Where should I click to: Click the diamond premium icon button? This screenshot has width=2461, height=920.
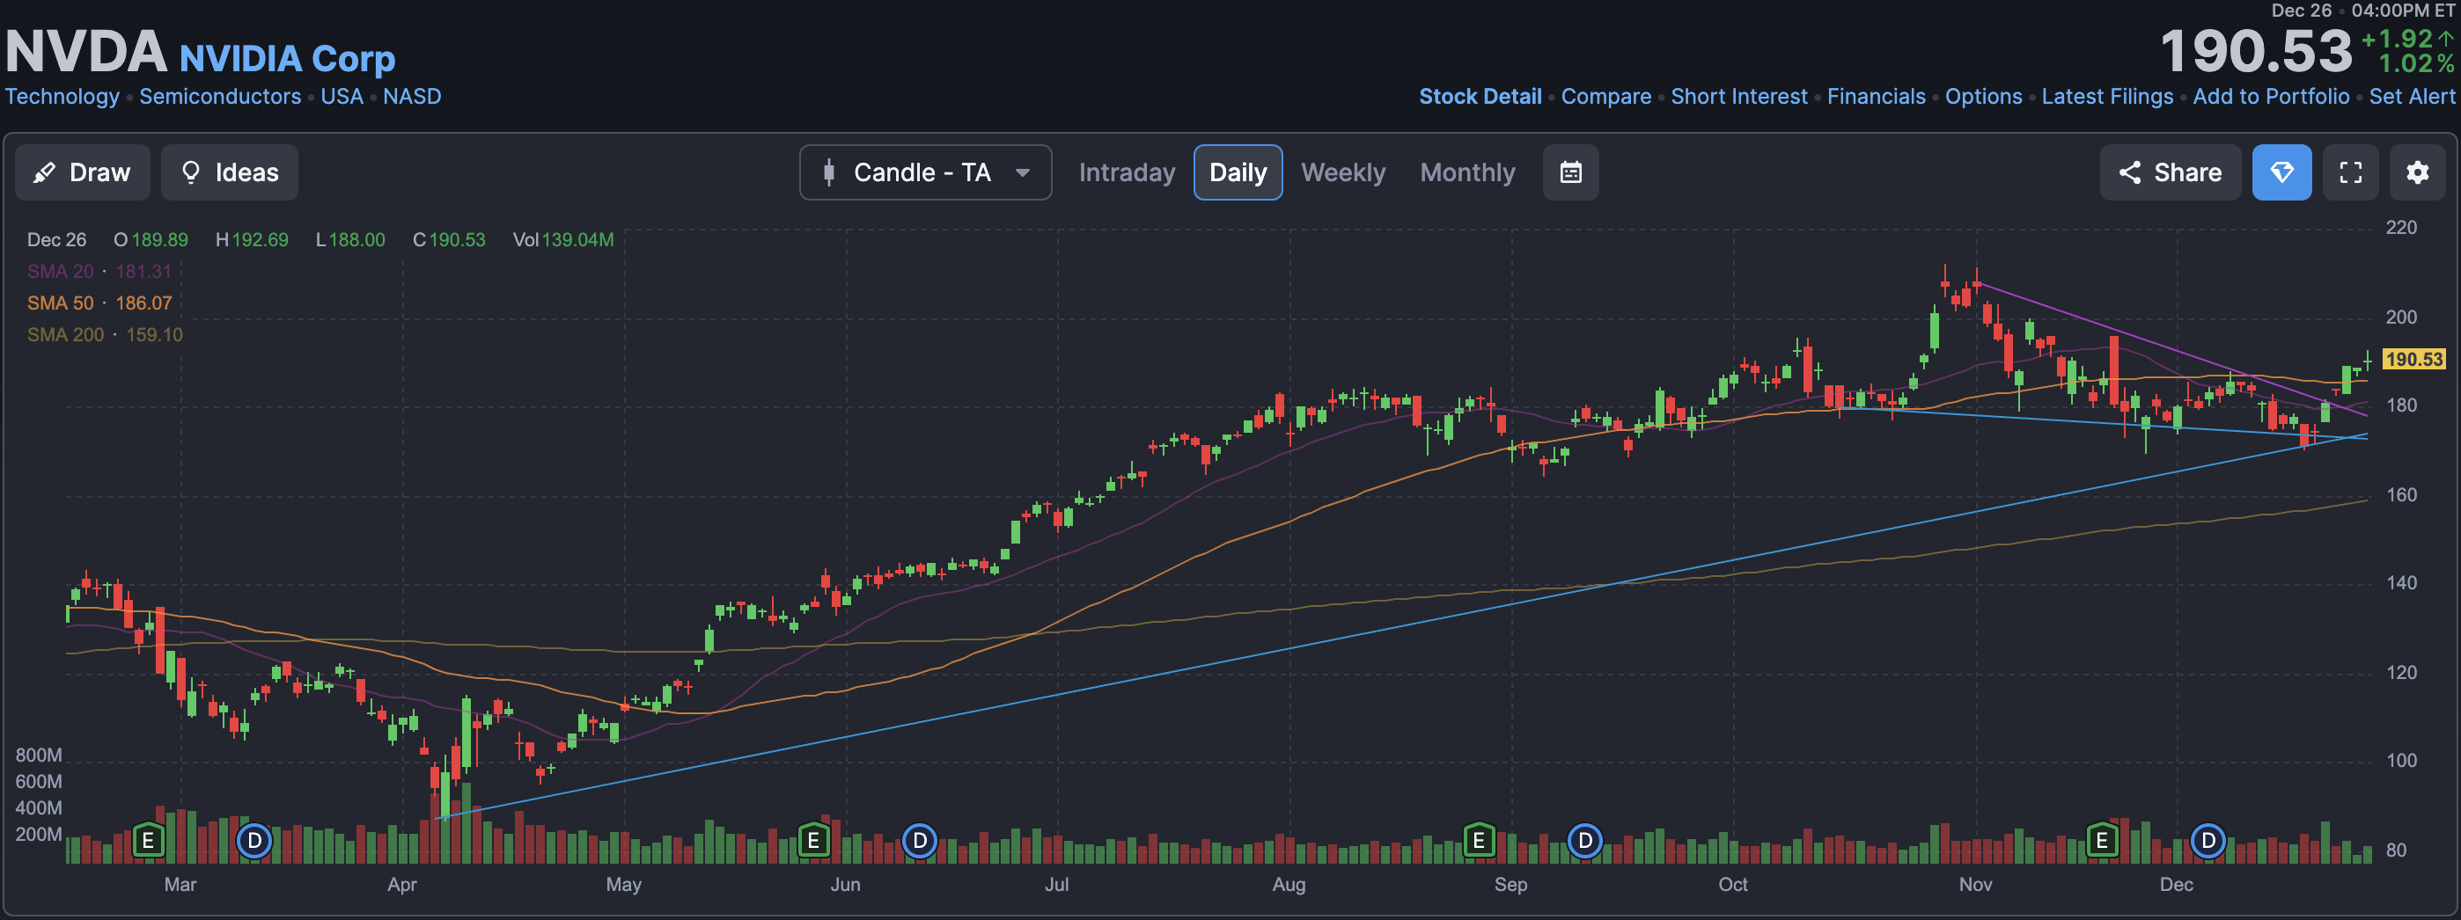pyautogui.click(x=2281, y=172)
